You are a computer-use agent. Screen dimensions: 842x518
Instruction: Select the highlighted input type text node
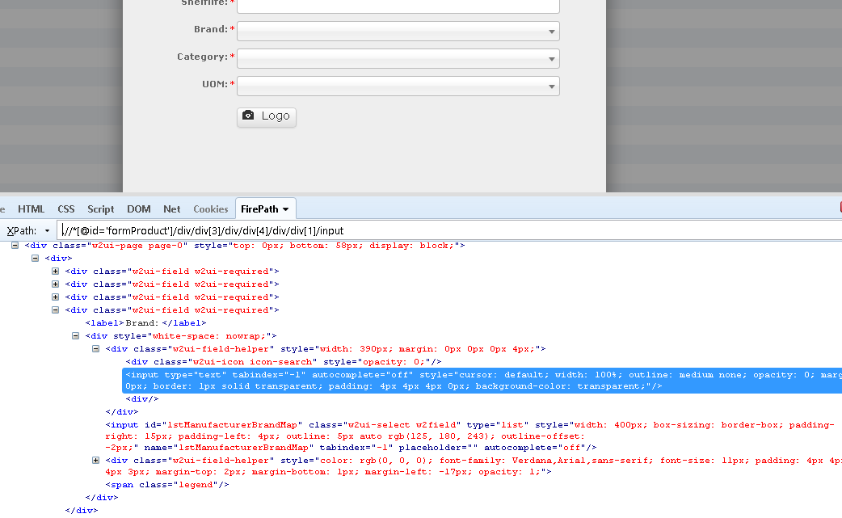coord(482,381)
